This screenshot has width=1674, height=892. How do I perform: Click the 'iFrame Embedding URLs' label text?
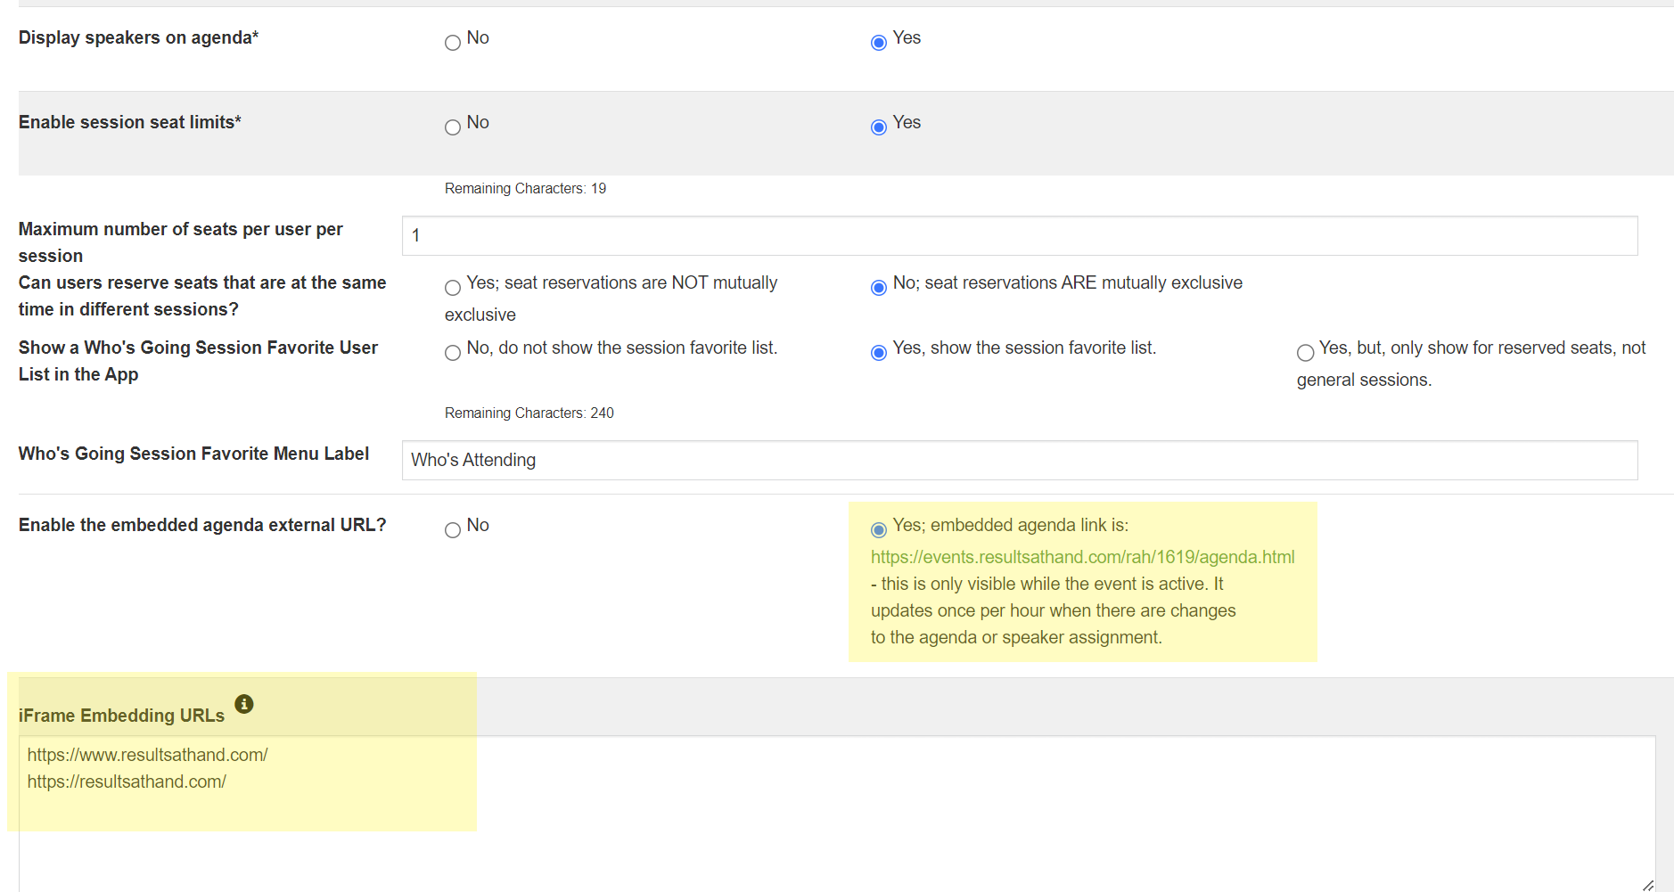click(x=121, y=716)
